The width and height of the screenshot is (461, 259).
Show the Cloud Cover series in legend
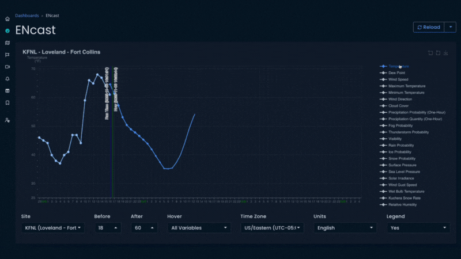399,106
